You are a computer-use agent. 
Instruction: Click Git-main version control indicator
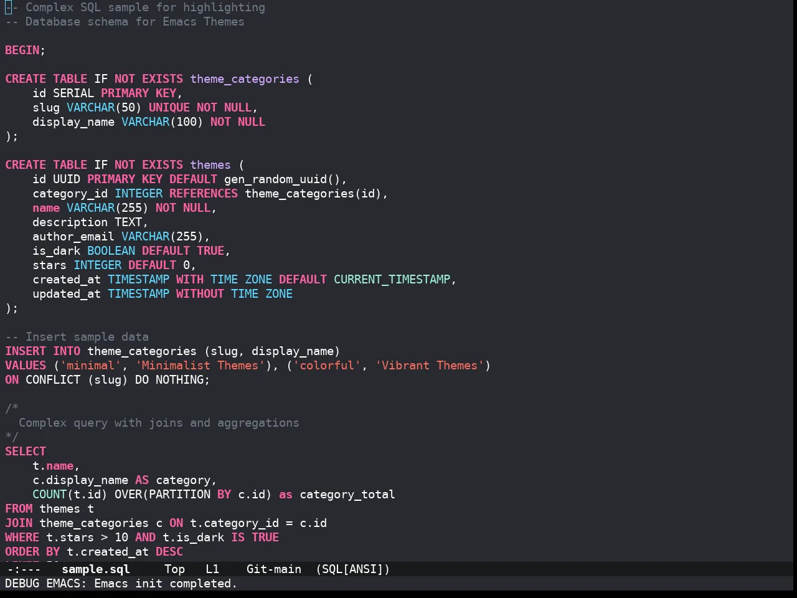274,569
